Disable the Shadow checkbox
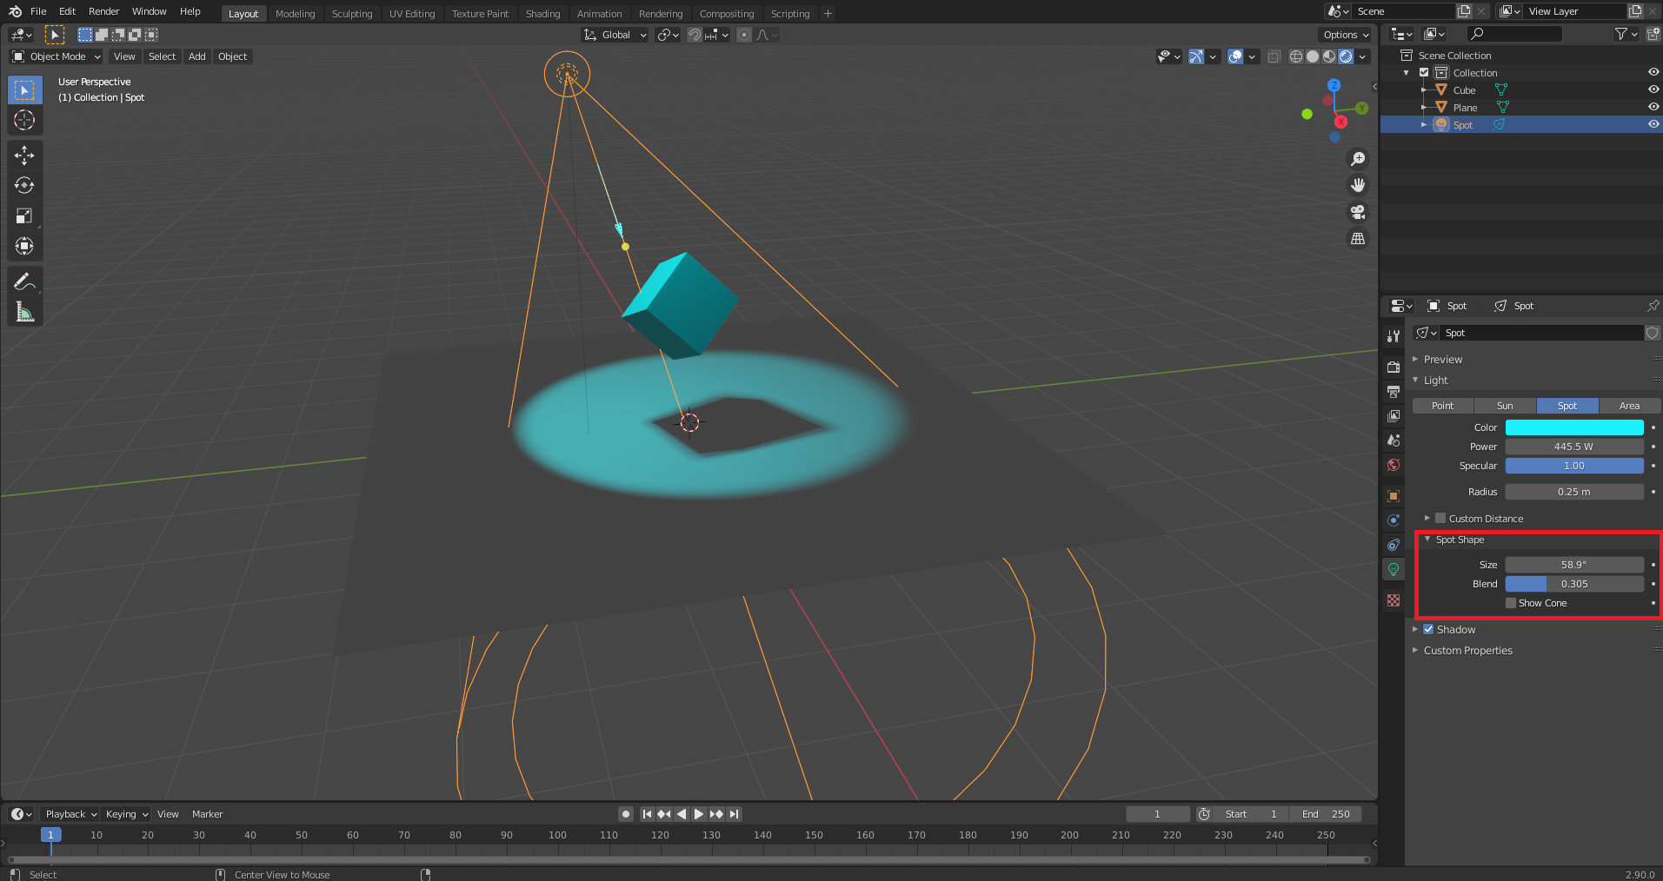 point(1428,629)
